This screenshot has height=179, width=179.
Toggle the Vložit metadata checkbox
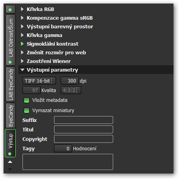(26, 100)
